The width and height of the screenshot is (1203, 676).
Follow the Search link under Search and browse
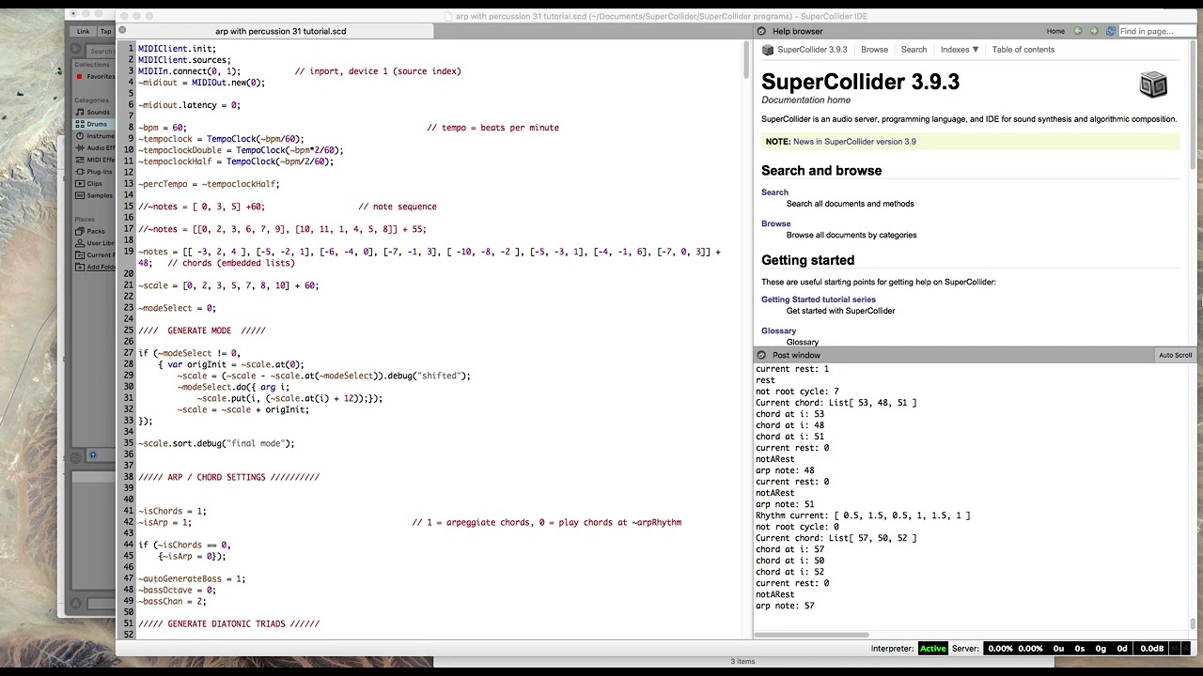point(774,192)
